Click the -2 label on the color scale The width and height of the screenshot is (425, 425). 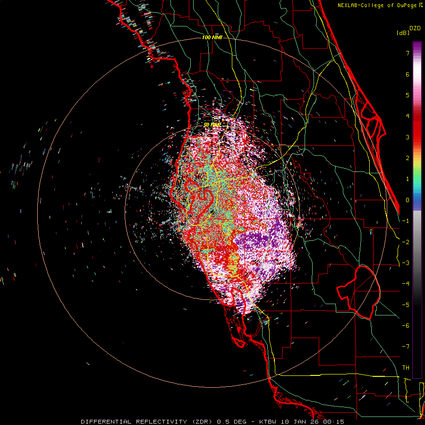(x=406, y=242)
